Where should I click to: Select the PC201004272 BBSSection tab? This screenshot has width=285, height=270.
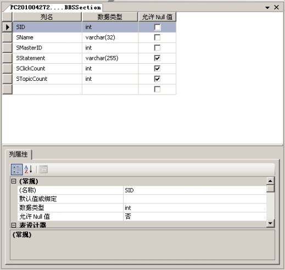point(55,8)
